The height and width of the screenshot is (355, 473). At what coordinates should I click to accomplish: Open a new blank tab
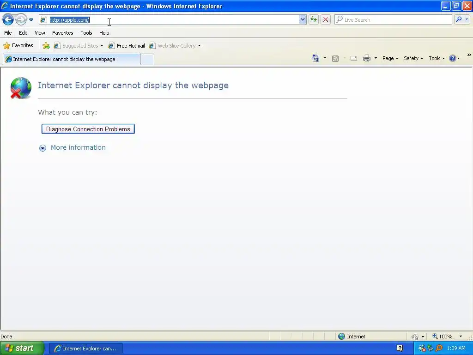click(x=147, y=60)
